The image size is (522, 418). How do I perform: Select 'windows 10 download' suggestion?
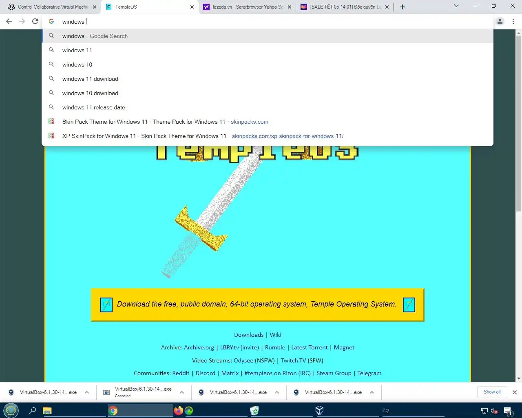(268, 93)
